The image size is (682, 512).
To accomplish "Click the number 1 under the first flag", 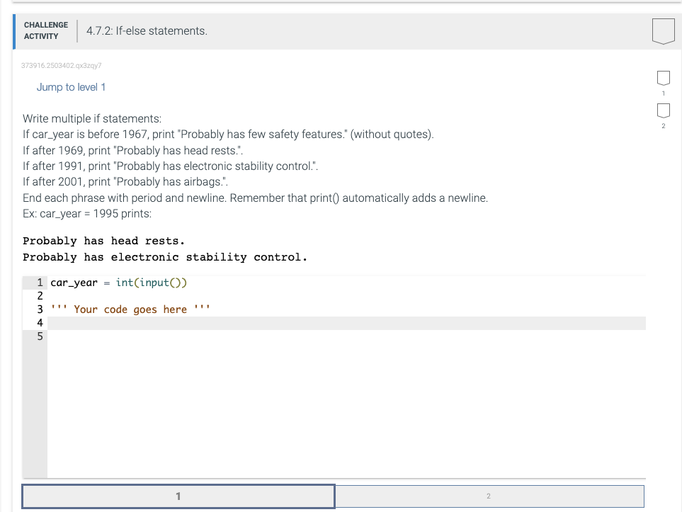I will [663, 92].
